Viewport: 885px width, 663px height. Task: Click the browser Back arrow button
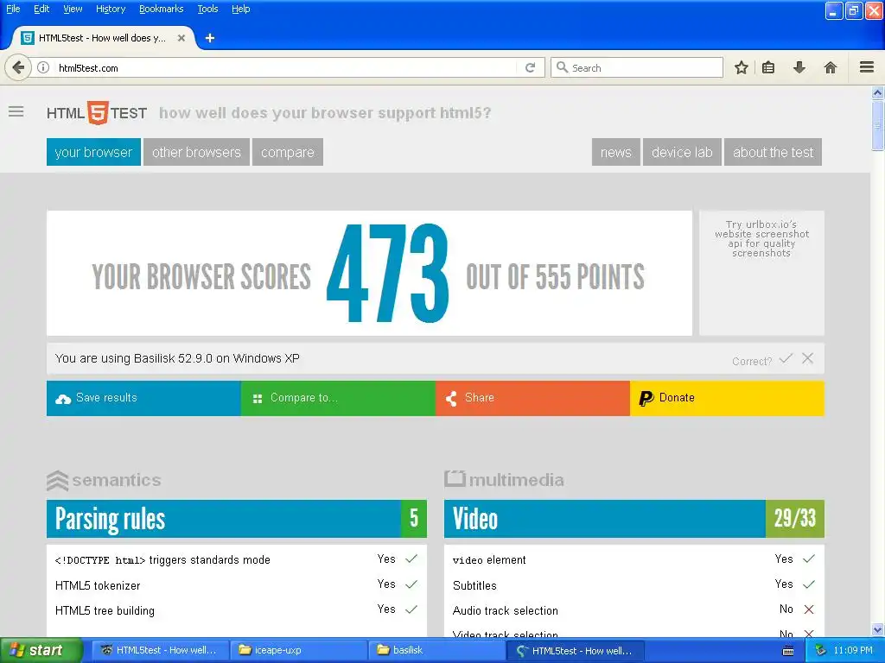tap(18, 67)
